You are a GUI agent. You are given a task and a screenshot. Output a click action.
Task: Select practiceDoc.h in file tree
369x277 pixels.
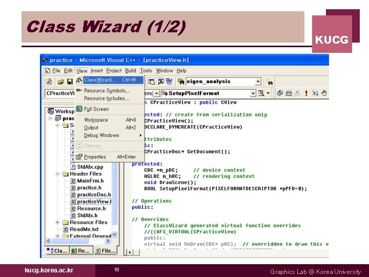point(94,194)
